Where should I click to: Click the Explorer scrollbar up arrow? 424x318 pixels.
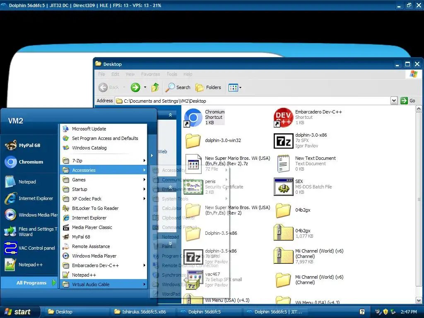coord(419,109)
